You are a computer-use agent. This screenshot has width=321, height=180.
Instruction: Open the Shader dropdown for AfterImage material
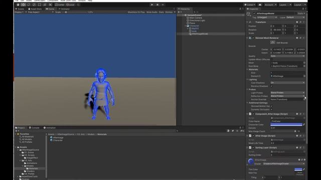pos(283,164)
